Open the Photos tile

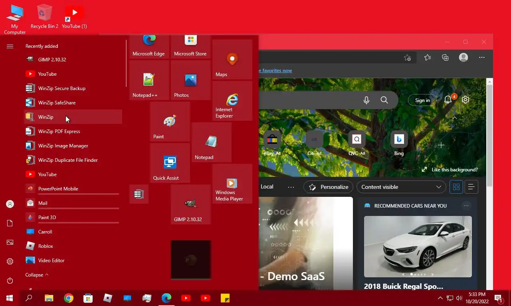pos(191,80)
